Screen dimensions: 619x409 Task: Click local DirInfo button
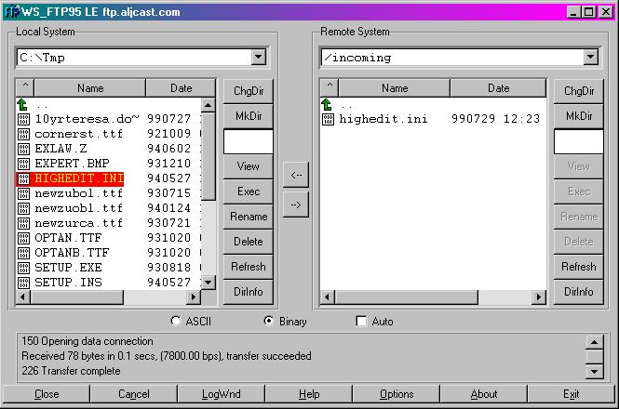coord(249,292)
